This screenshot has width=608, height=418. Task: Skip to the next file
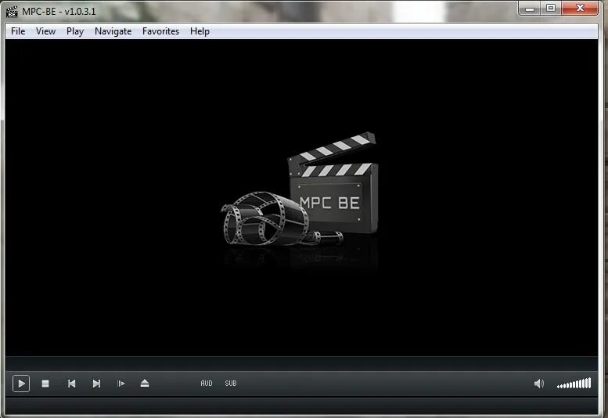[x=96, y=384]
